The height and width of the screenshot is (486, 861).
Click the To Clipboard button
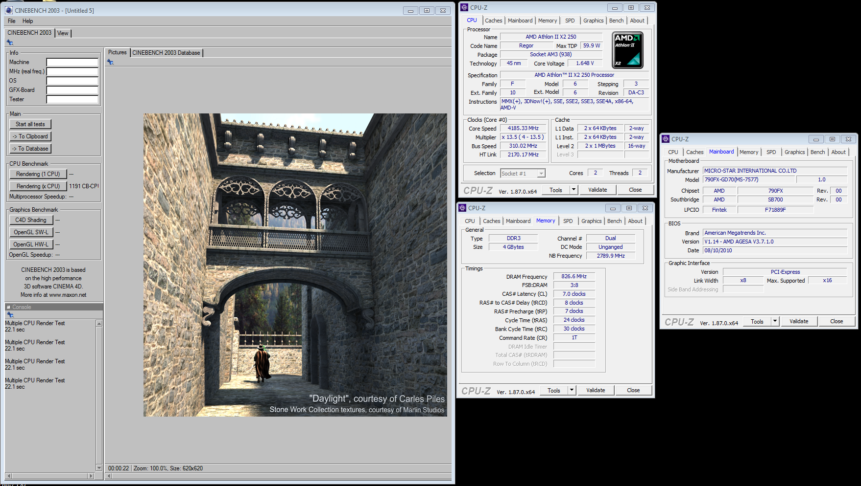click(30, 136)
